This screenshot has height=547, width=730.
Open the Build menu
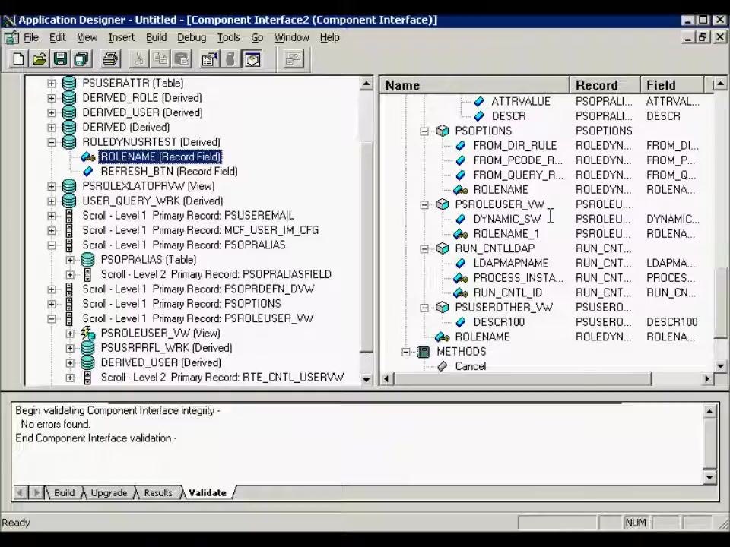156,37
